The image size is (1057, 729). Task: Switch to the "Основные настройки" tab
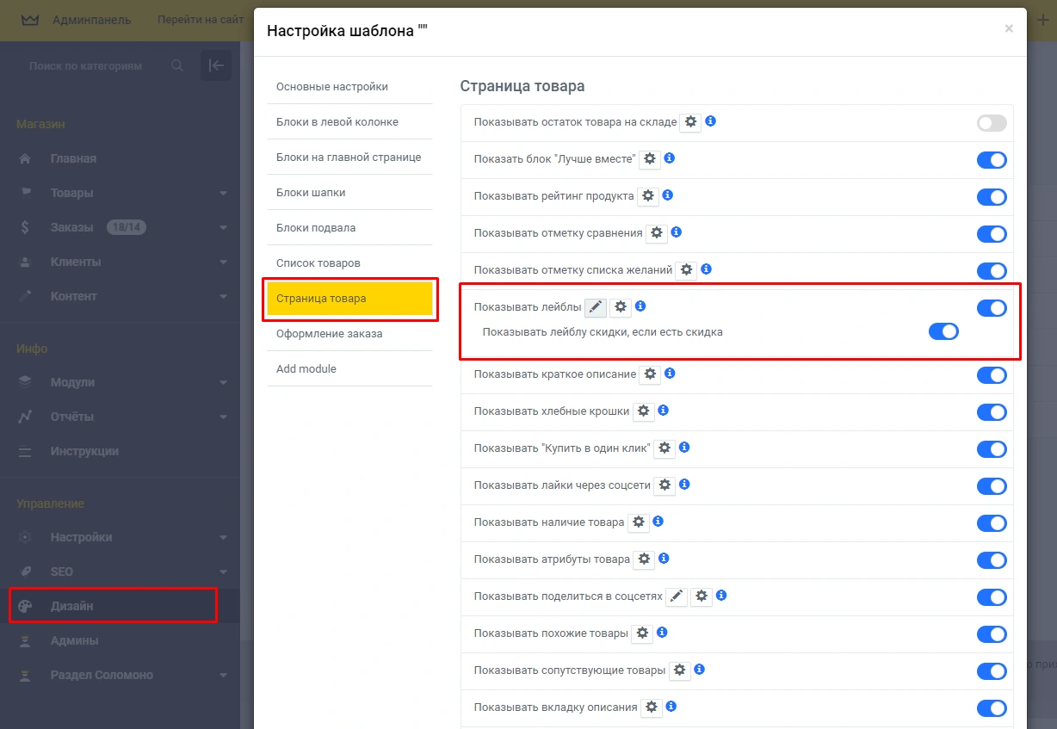click(332, 87)
